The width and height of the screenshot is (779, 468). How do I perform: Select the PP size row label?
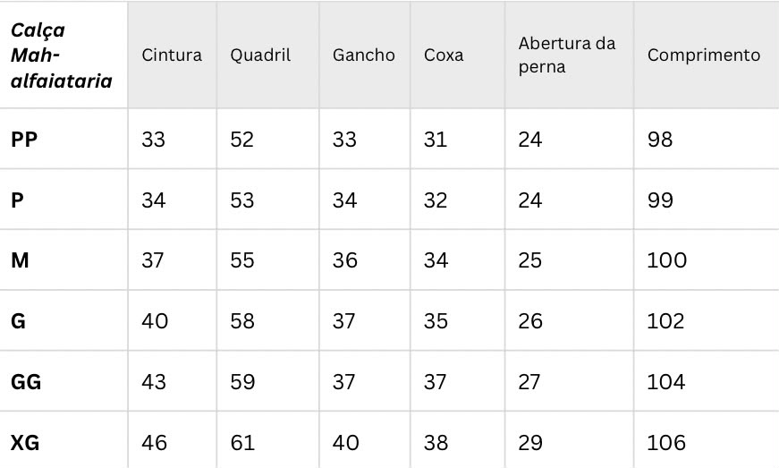point(24,140)
